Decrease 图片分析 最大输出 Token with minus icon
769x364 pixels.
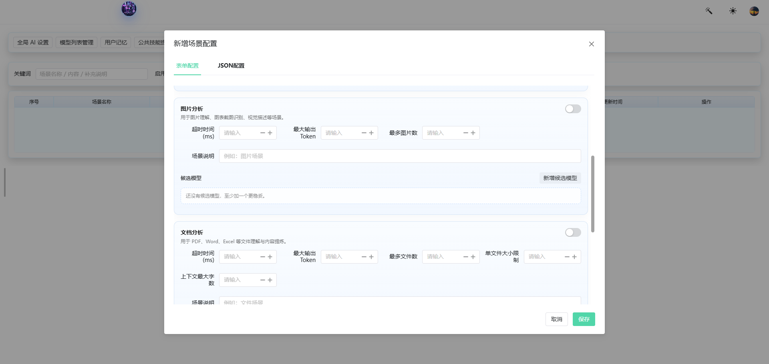pos(364,133)
